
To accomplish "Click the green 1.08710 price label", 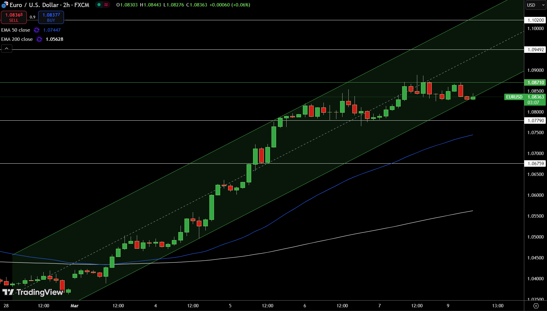I will 535,83.
